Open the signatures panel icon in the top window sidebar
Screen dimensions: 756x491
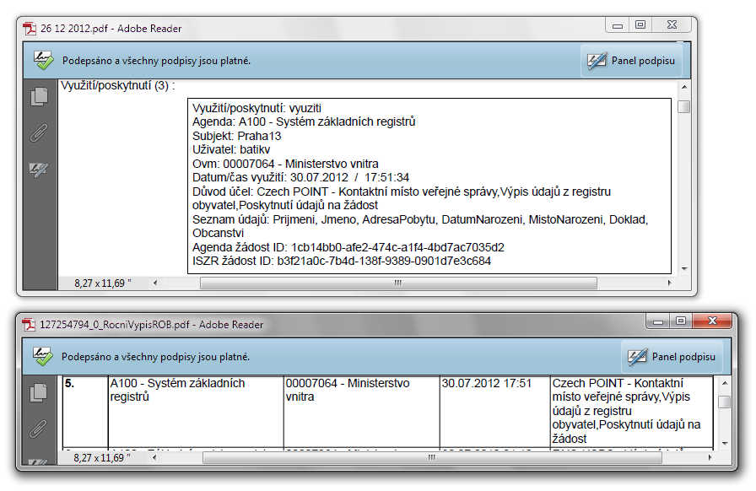[x=39, y=170]
